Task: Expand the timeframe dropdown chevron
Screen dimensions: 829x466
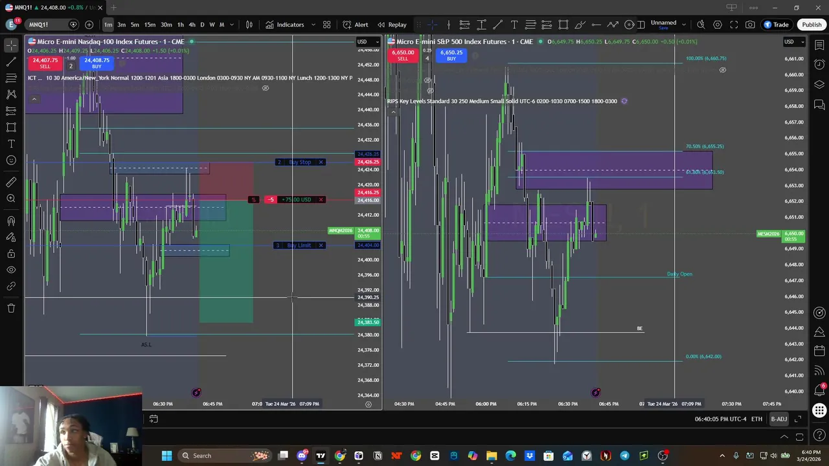Action: pyautogui.click(x=232, y=25)
